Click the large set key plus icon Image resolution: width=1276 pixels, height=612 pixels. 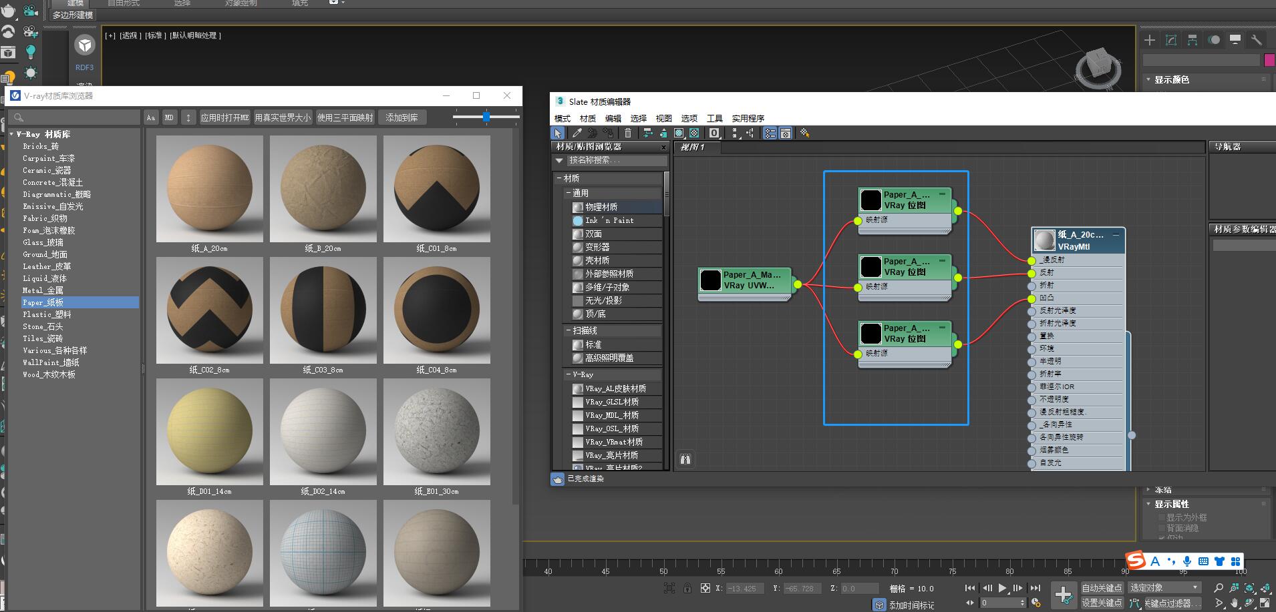click(1064, 594)
